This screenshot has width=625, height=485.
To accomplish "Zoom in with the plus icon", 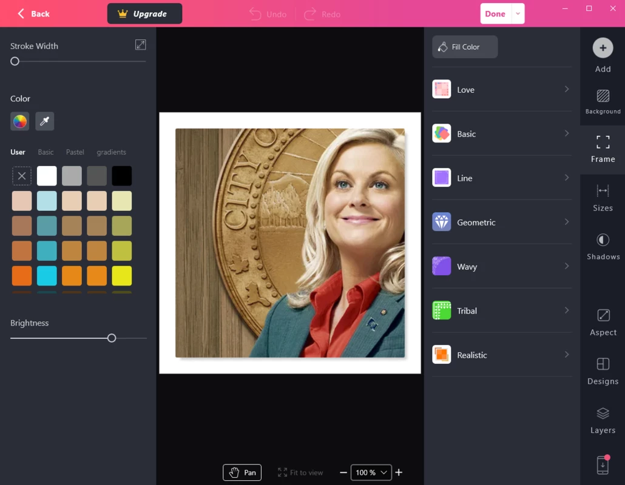I will pos(399,472).
